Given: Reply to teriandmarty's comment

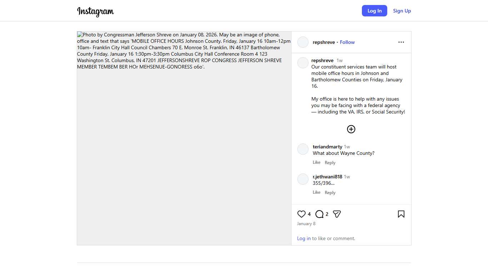Looking at the screenshot, I should point(330,163).
